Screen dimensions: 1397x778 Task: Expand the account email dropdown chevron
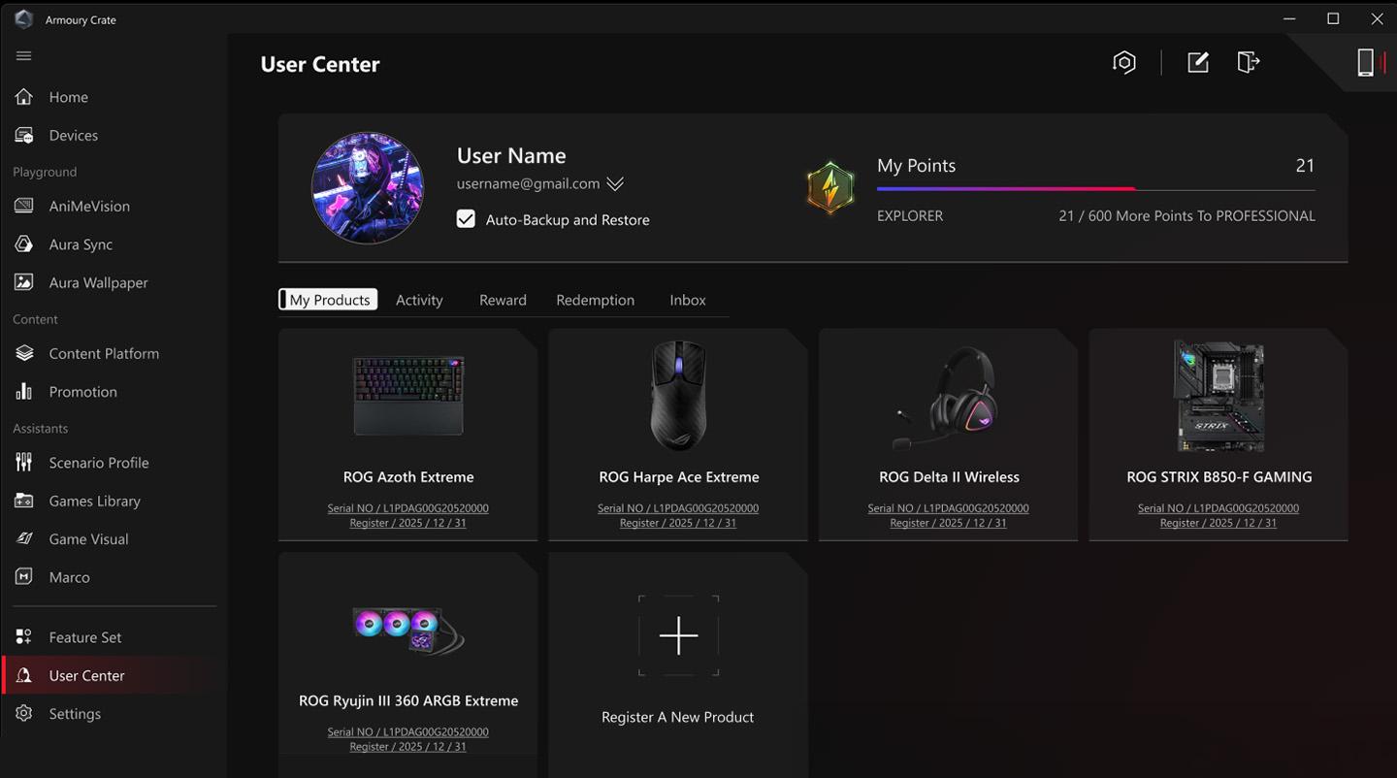(615, 184)
